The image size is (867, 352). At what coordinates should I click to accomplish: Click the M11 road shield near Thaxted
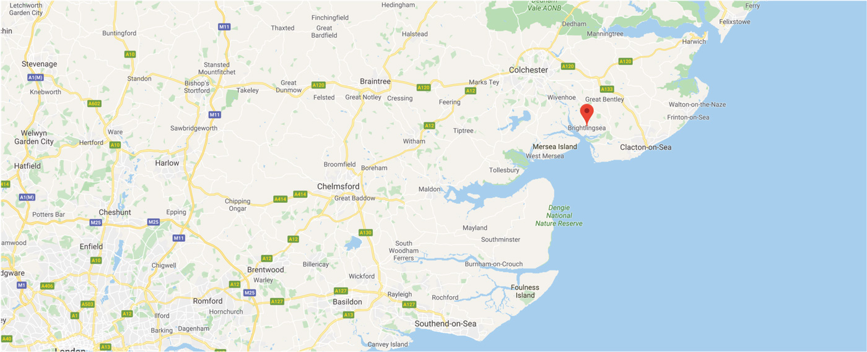[224, 27]
